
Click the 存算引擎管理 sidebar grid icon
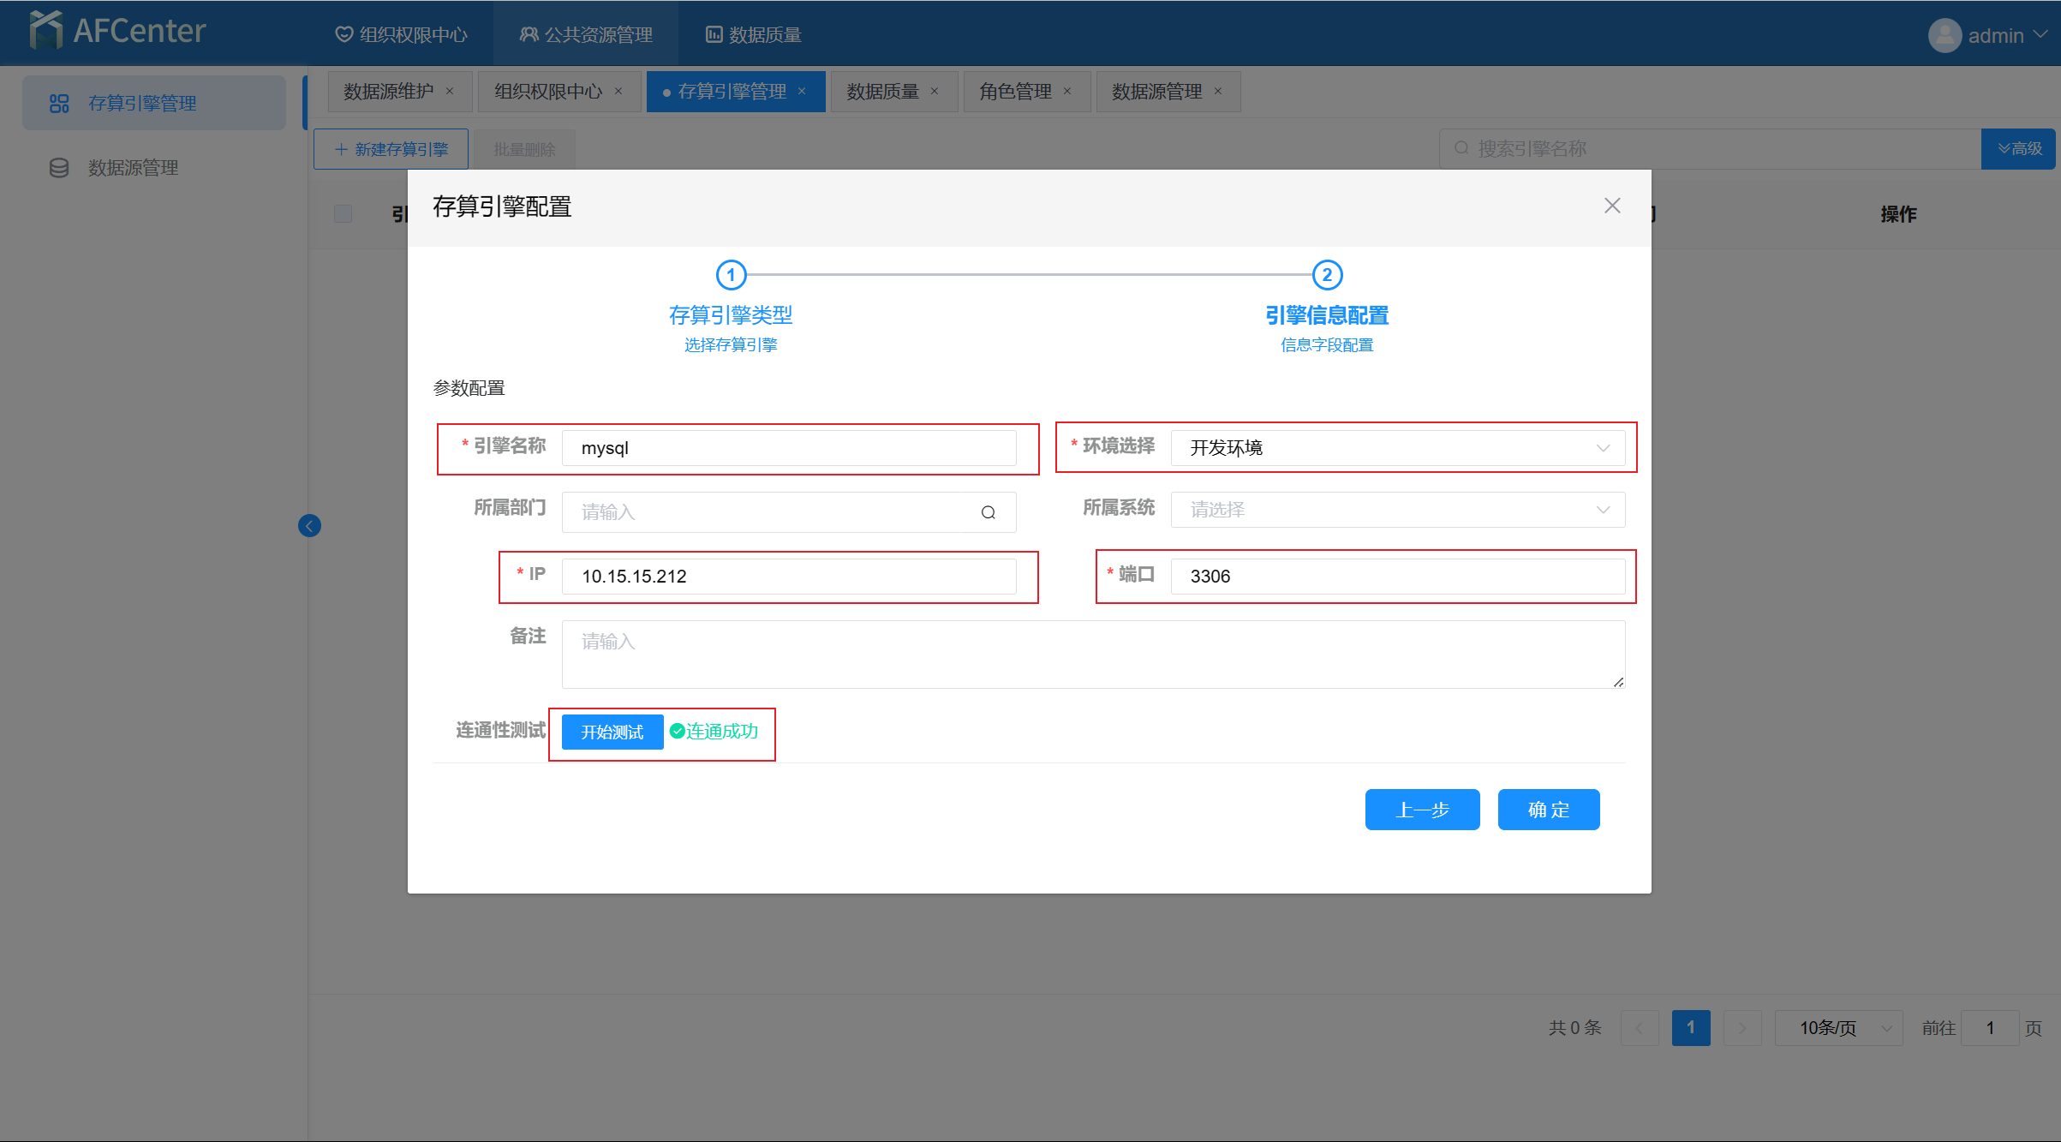point(59,104)
